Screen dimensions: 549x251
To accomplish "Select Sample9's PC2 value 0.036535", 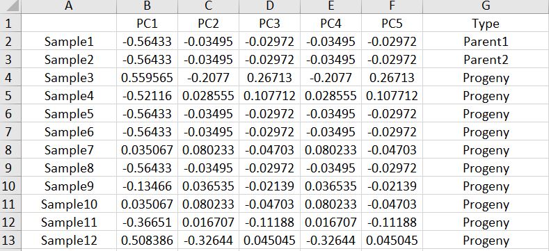I will pos(208,186).
